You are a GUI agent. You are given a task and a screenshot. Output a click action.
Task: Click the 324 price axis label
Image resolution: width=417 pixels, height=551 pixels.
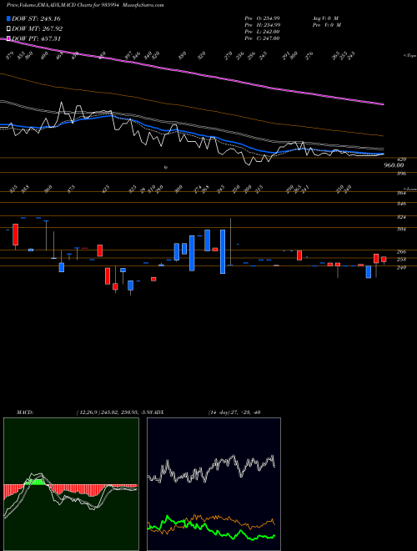pyautogui.click(x=401, y=217)
